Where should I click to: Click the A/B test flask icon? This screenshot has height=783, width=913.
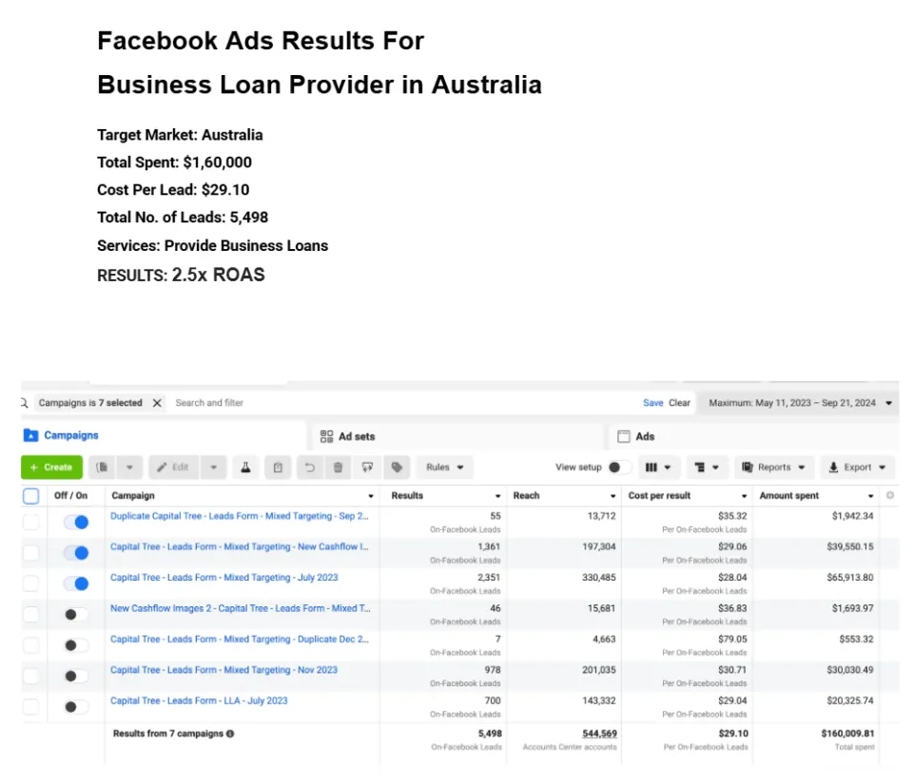(245, 468)
